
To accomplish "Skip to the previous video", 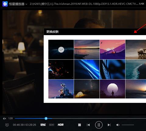I will 88,125.
